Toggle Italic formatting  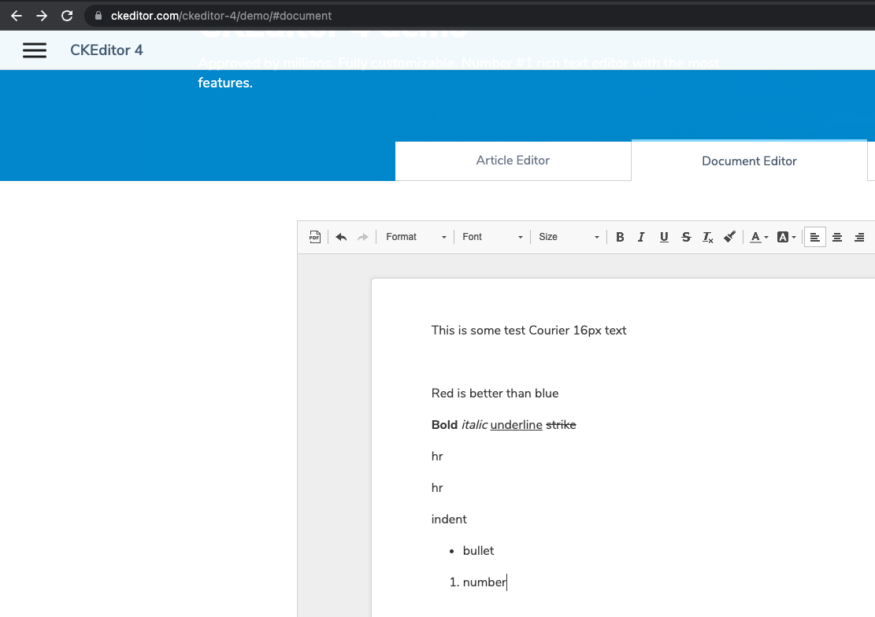[641, 237]
